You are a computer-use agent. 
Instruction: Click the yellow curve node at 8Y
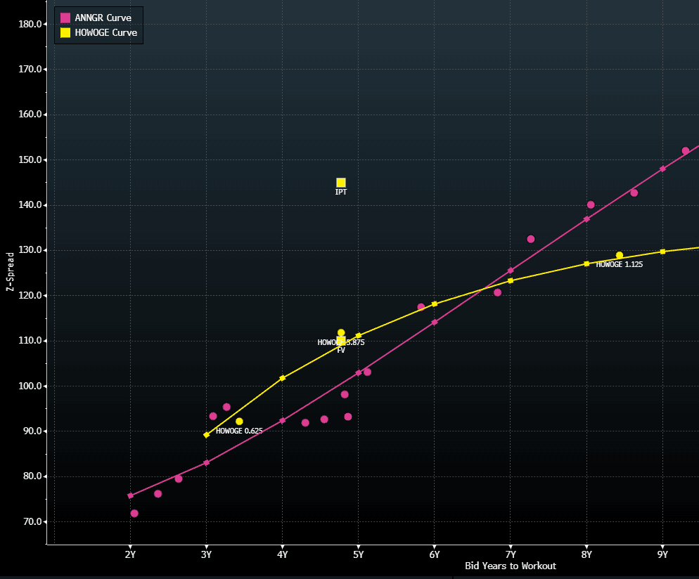click(x=586, y=264)
